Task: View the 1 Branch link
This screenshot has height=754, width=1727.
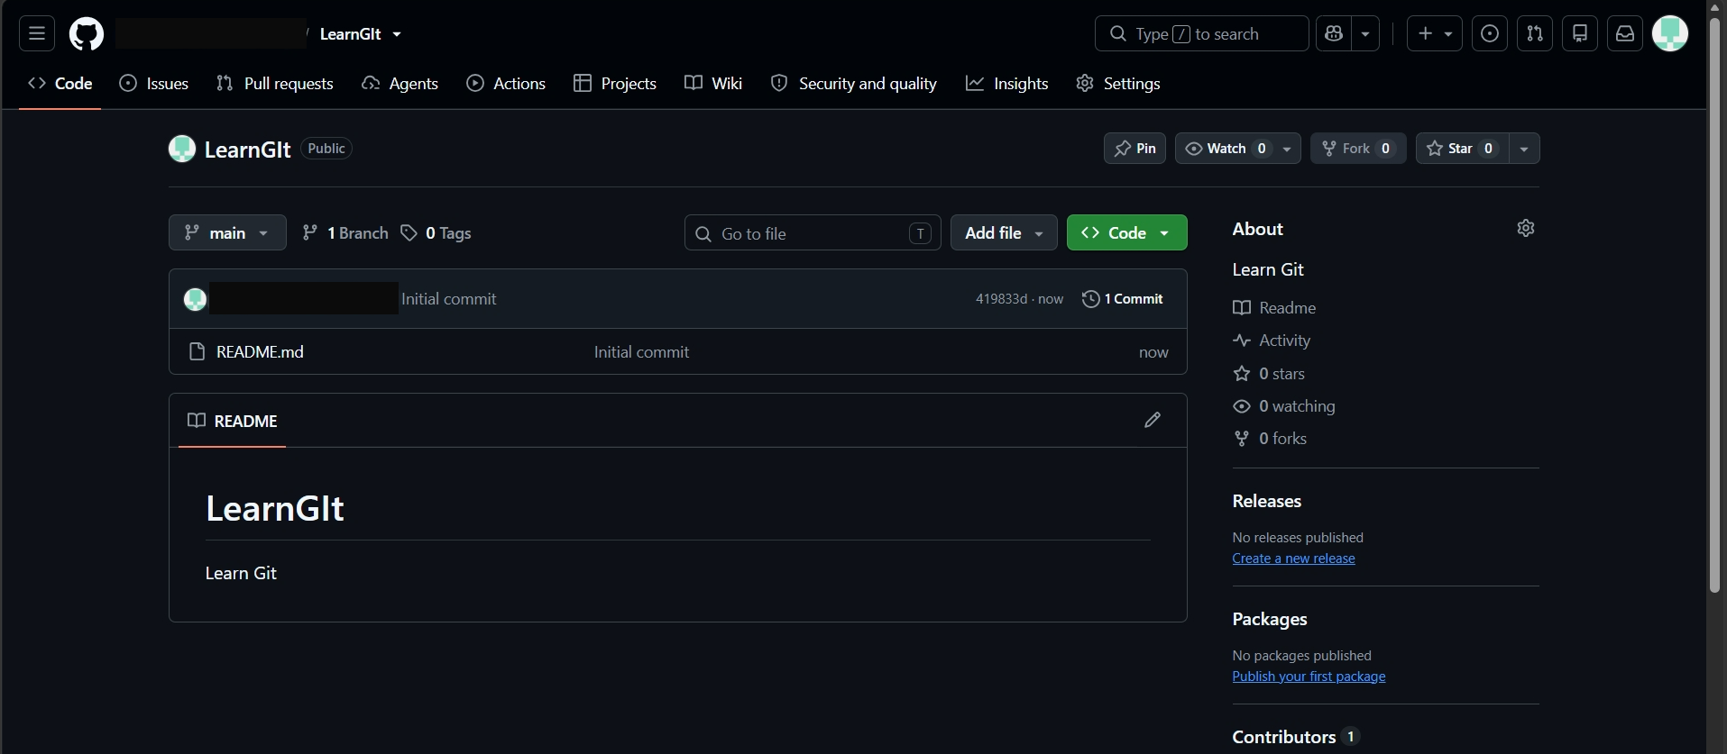Action: [x=345, y=233]
